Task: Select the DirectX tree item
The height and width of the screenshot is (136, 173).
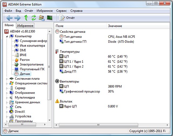Action: (20, 112)
